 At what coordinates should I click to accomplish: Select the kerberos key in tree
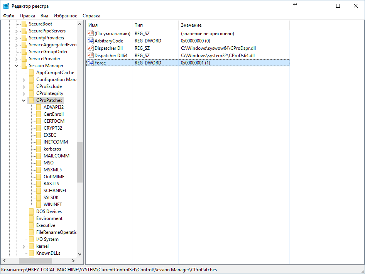click(x=52, y=149)
